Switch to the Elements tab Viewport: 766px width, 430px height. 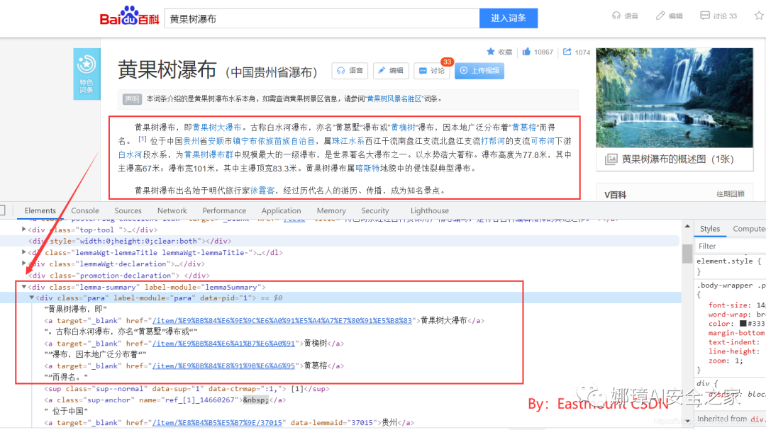tap(40, 210)
